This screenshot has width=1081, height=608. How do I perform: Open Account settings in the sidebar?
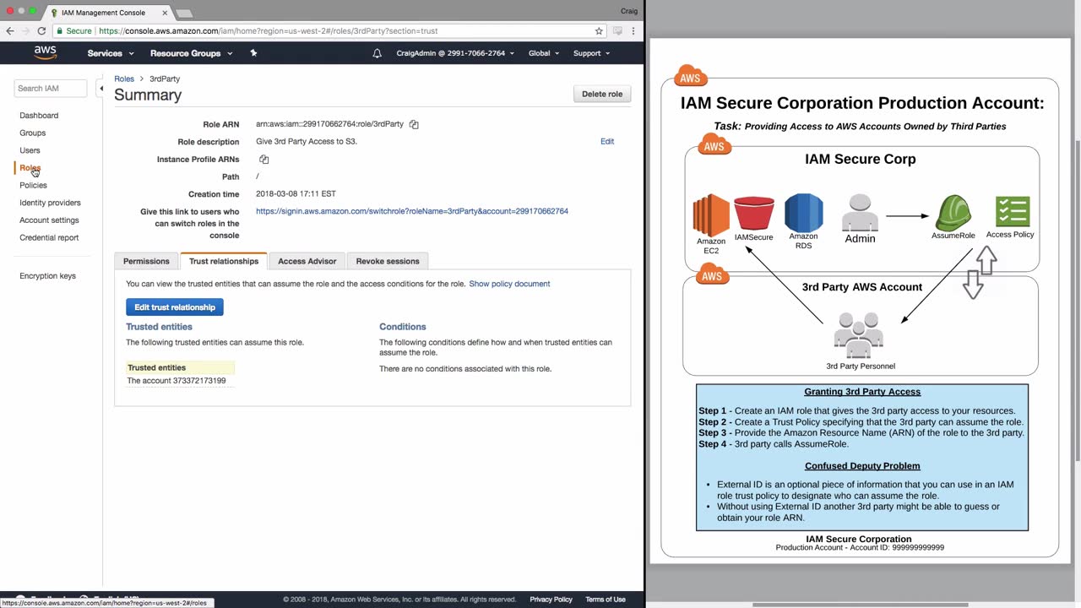49,220
